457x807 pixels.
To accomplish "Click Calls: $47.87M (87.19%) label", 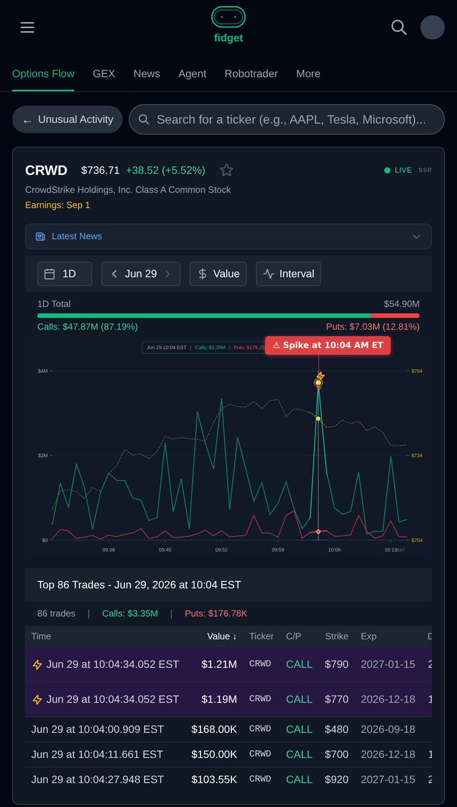I will [87, 327].
